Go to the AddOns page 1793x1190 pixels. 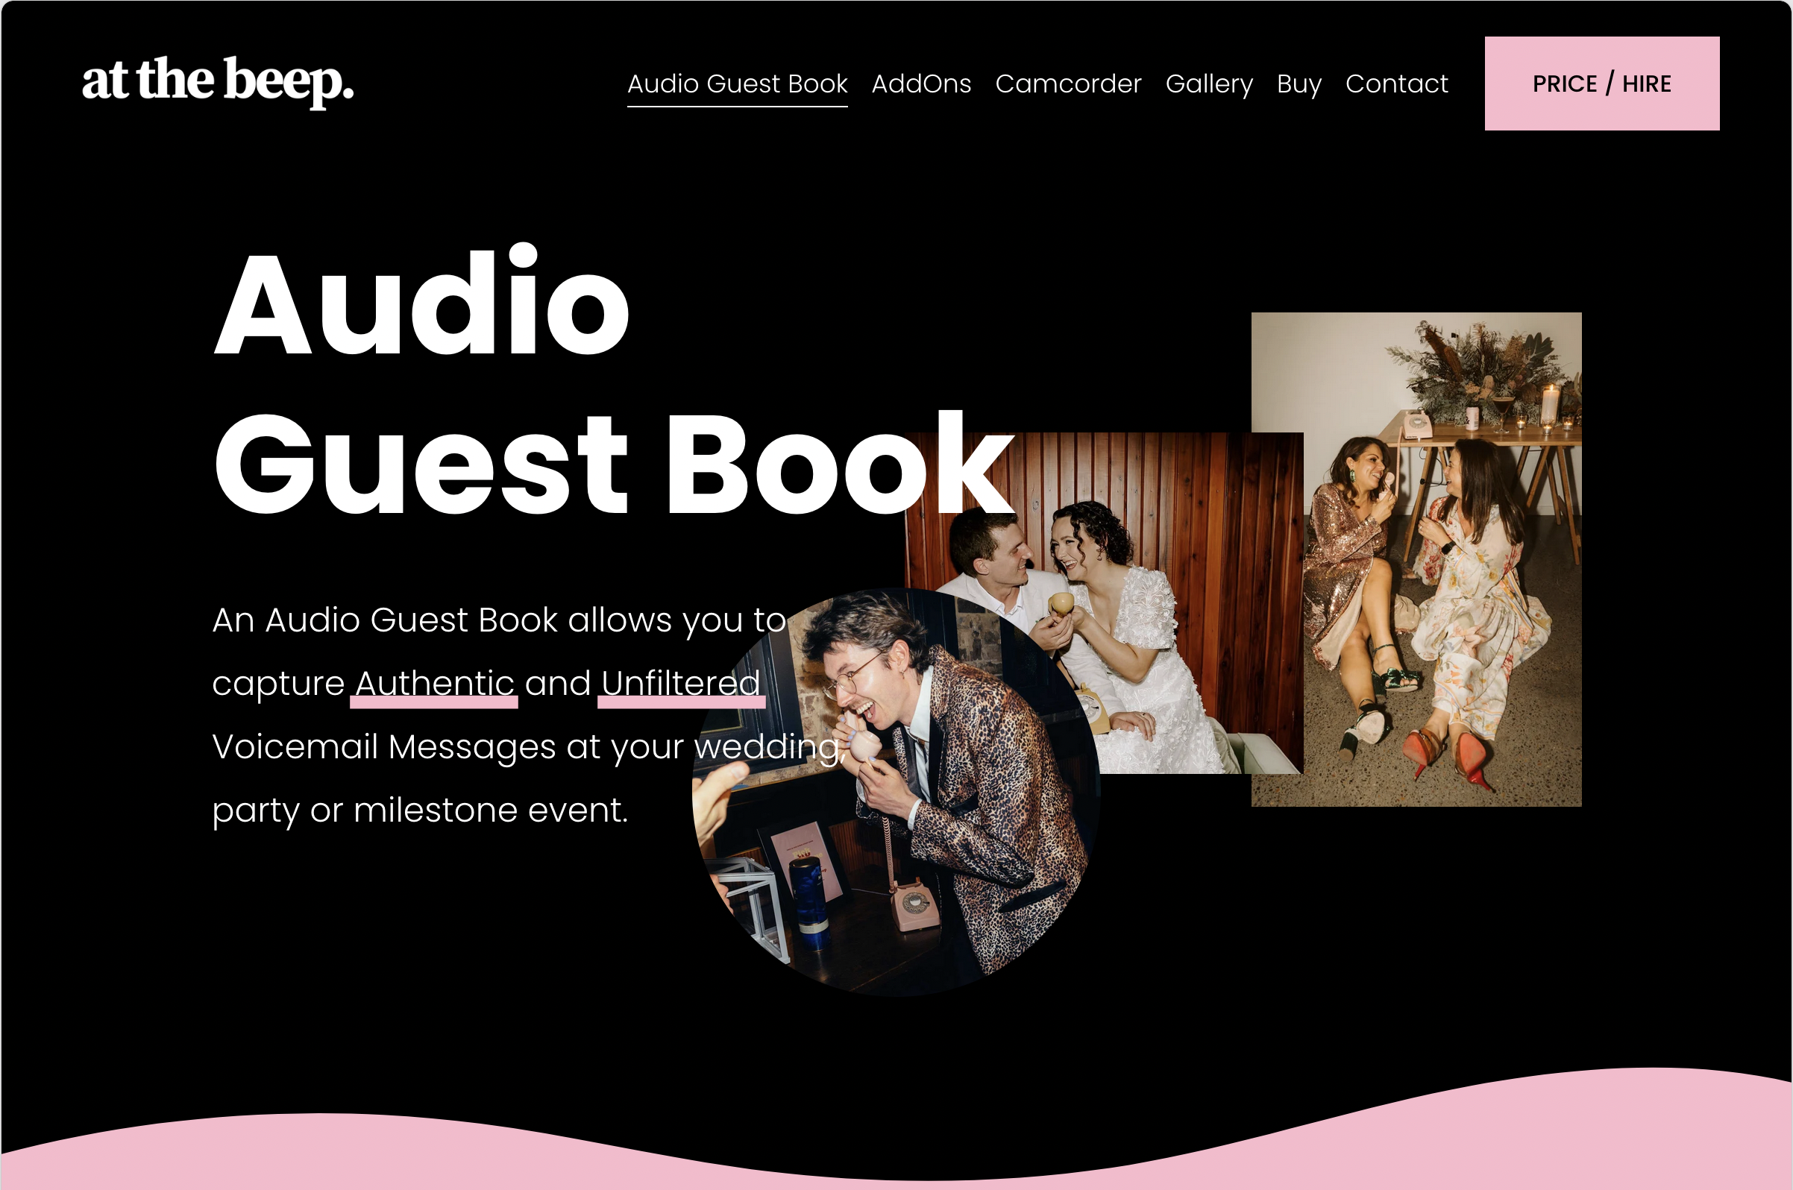click(921, 84)
